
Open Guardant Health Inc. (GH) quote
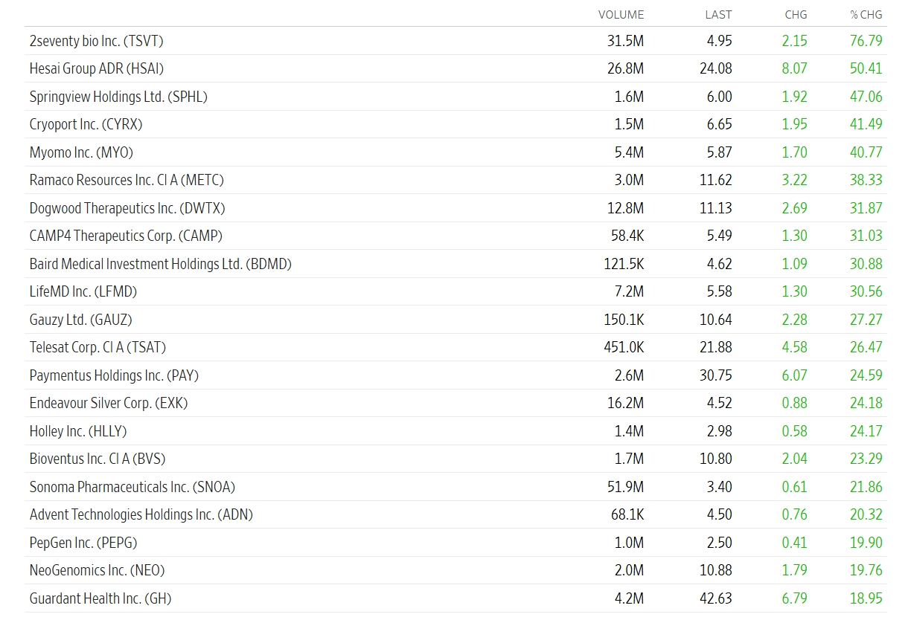tap(100, 598)
